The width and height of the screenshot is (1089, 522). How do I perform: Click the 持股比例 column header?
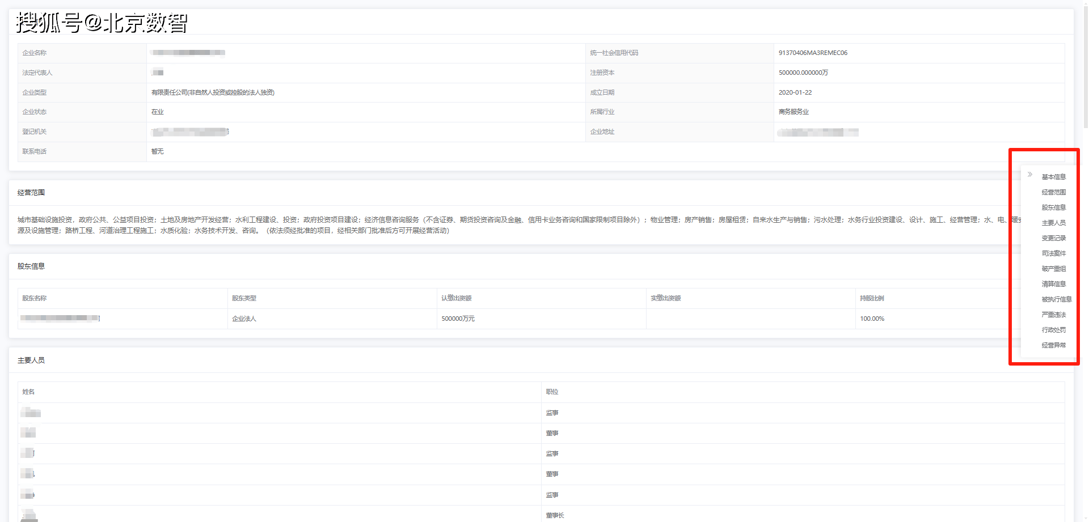pos(872,298)
